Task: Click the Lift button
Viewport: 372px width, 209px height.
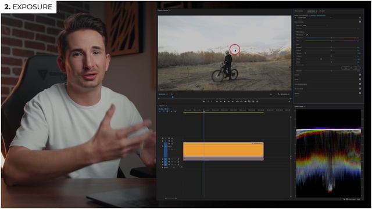Action: coord(237,102)
